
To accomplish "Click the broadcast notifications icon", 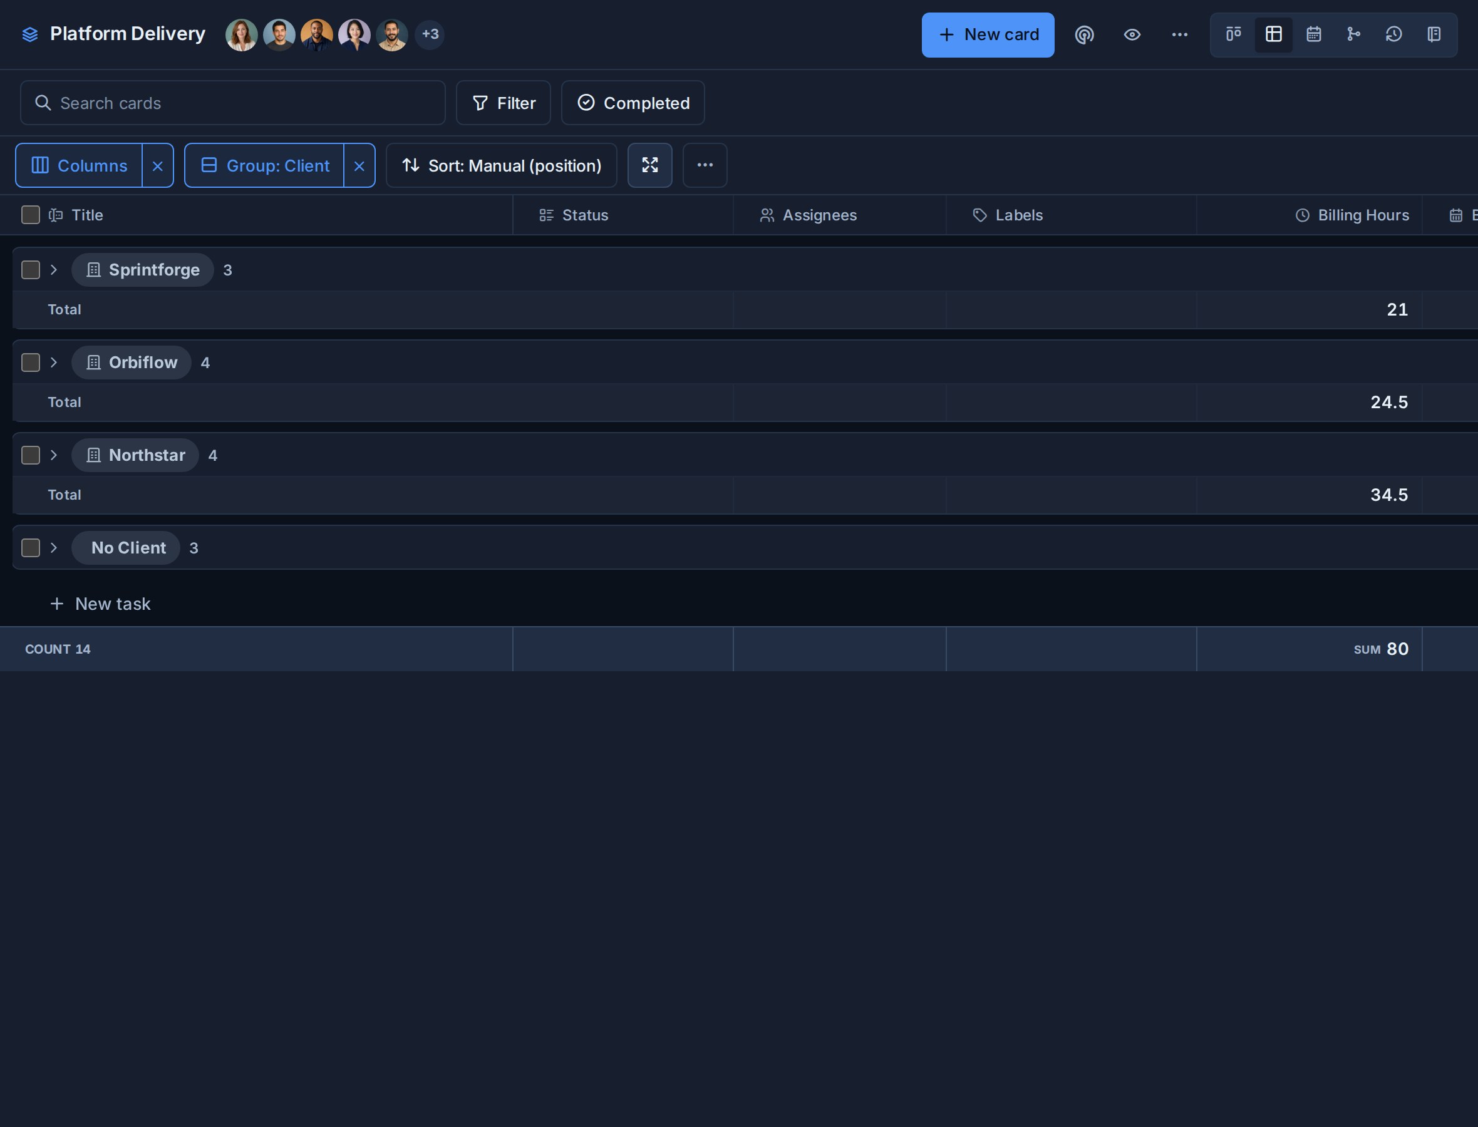I will [1084, 34].
